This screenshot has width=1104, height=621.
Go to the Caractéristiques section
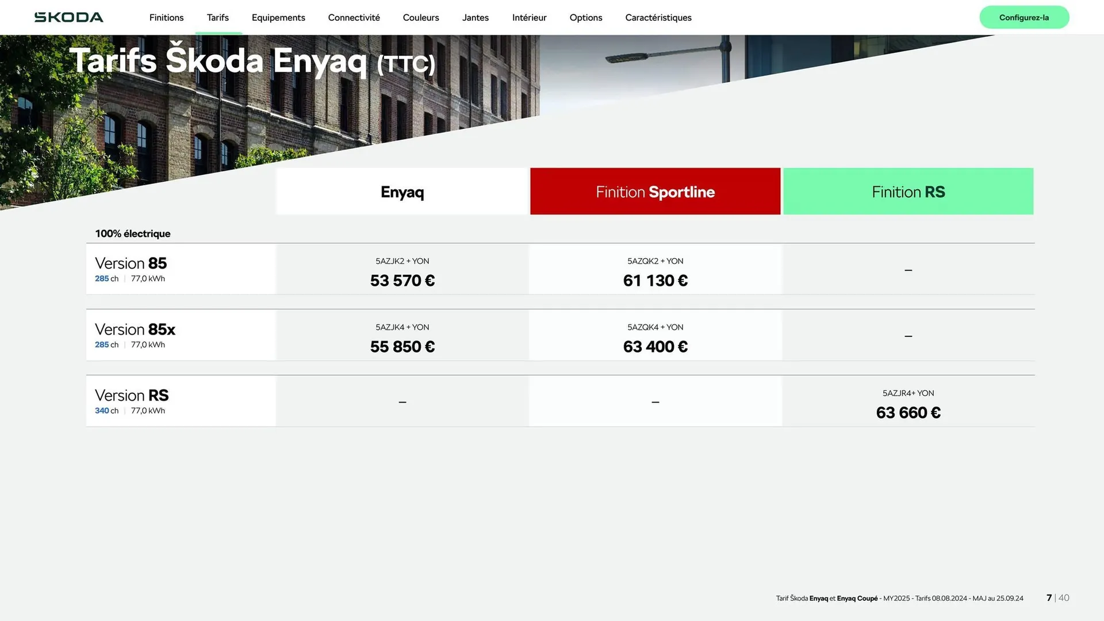click(x=658, y=17)
